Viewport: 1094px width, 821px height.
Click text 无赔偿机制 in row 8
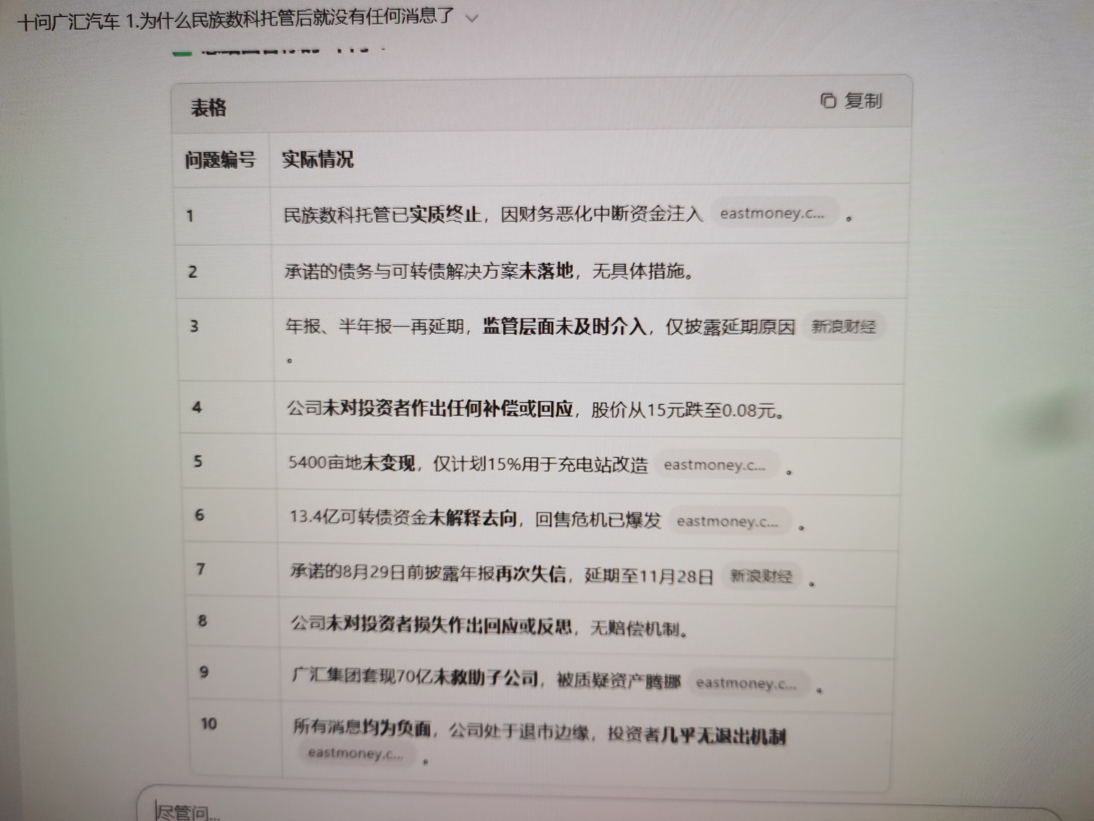635,629
